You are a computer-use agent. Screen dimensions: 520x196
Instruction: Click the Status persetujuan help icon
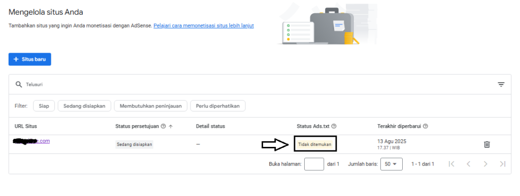(x=163, y=126)
